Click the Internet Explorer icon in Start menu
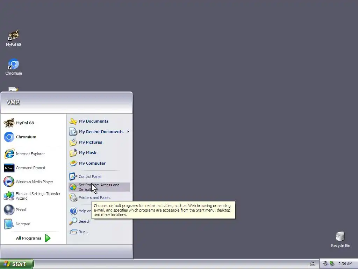The image size is (358, 269). click(9, 154)
